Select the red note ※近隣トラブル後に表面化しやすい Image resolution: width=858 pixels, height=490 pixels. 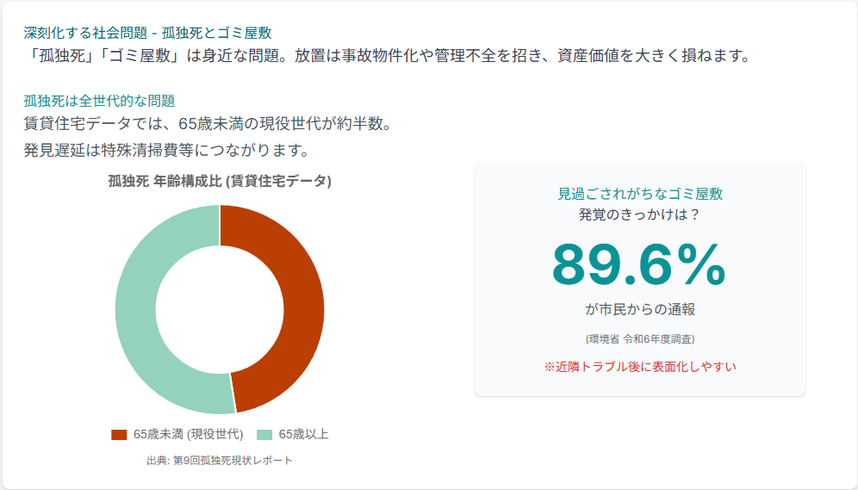pos(639,367)
